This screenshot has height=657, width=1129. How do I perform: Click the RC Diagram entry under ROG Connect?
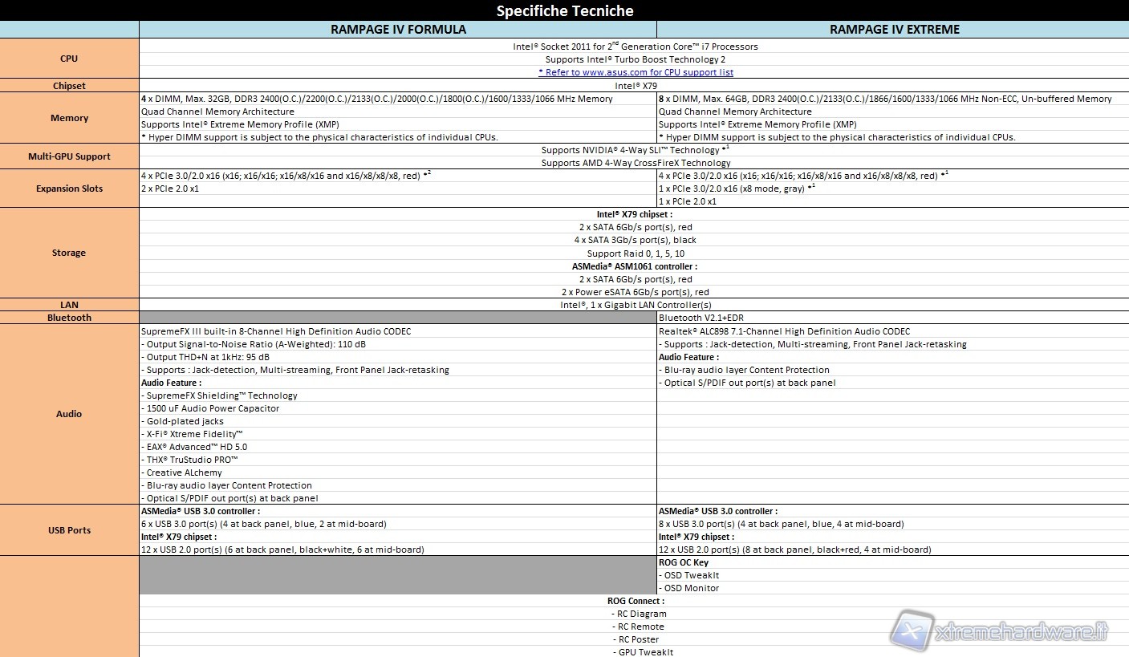click(641, 614)
